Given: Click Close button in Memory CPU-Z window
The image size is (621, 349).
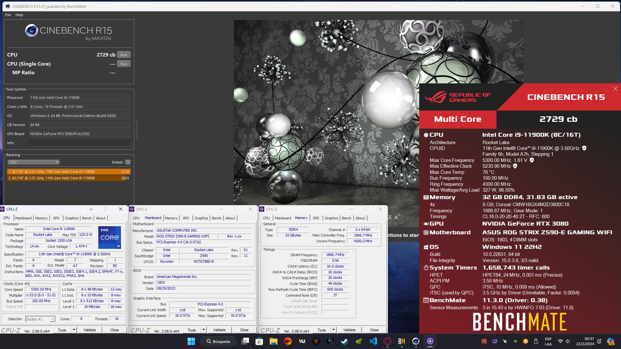Looking at the screenshot, I should 374,330.
